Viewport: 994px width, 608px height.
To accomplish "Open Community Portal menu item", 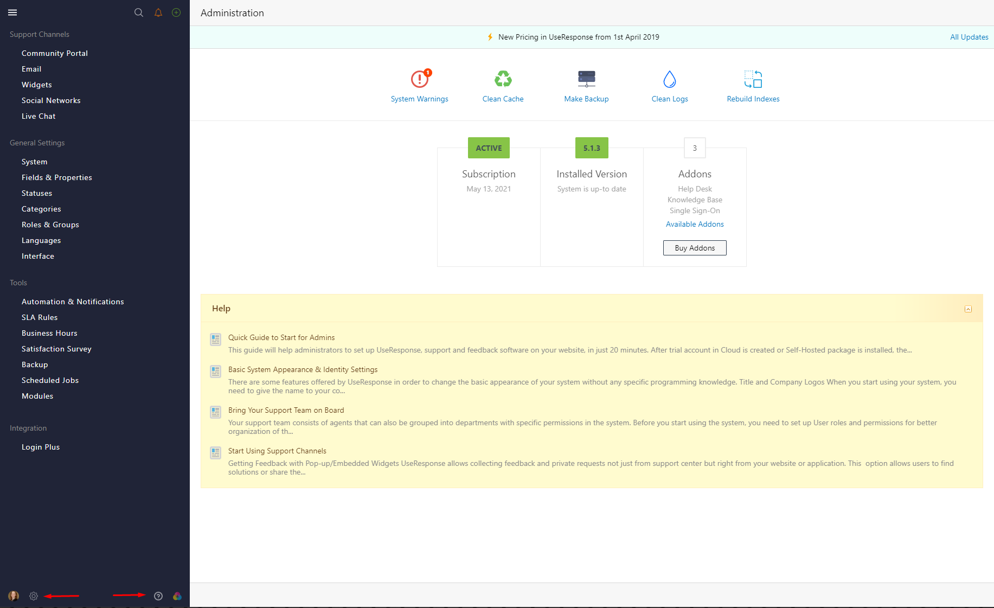I will point(55,53).
